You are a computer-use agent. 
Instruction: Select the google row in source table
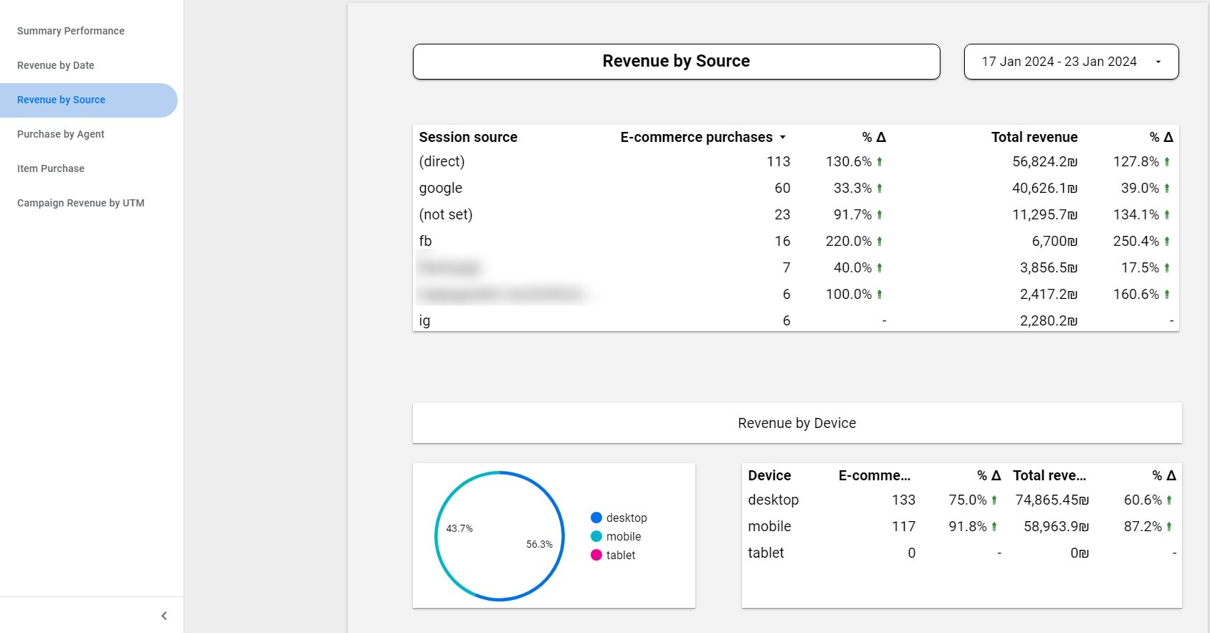(796, 188)
